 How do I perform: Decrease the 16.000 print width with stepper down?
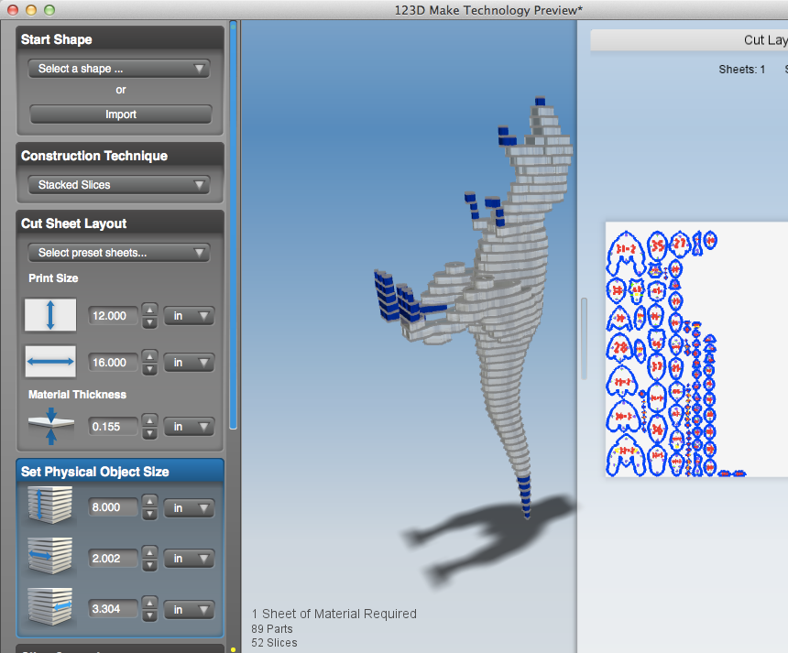[149, 369]
